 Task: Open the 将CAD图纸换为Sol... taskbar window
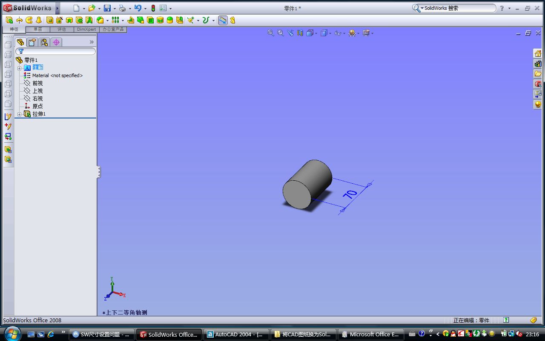(x=304, y=335)
